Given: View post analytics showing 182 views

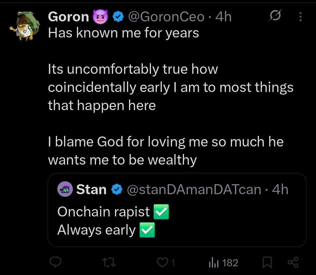Looking at the screenshot, I should pos(223,262).
